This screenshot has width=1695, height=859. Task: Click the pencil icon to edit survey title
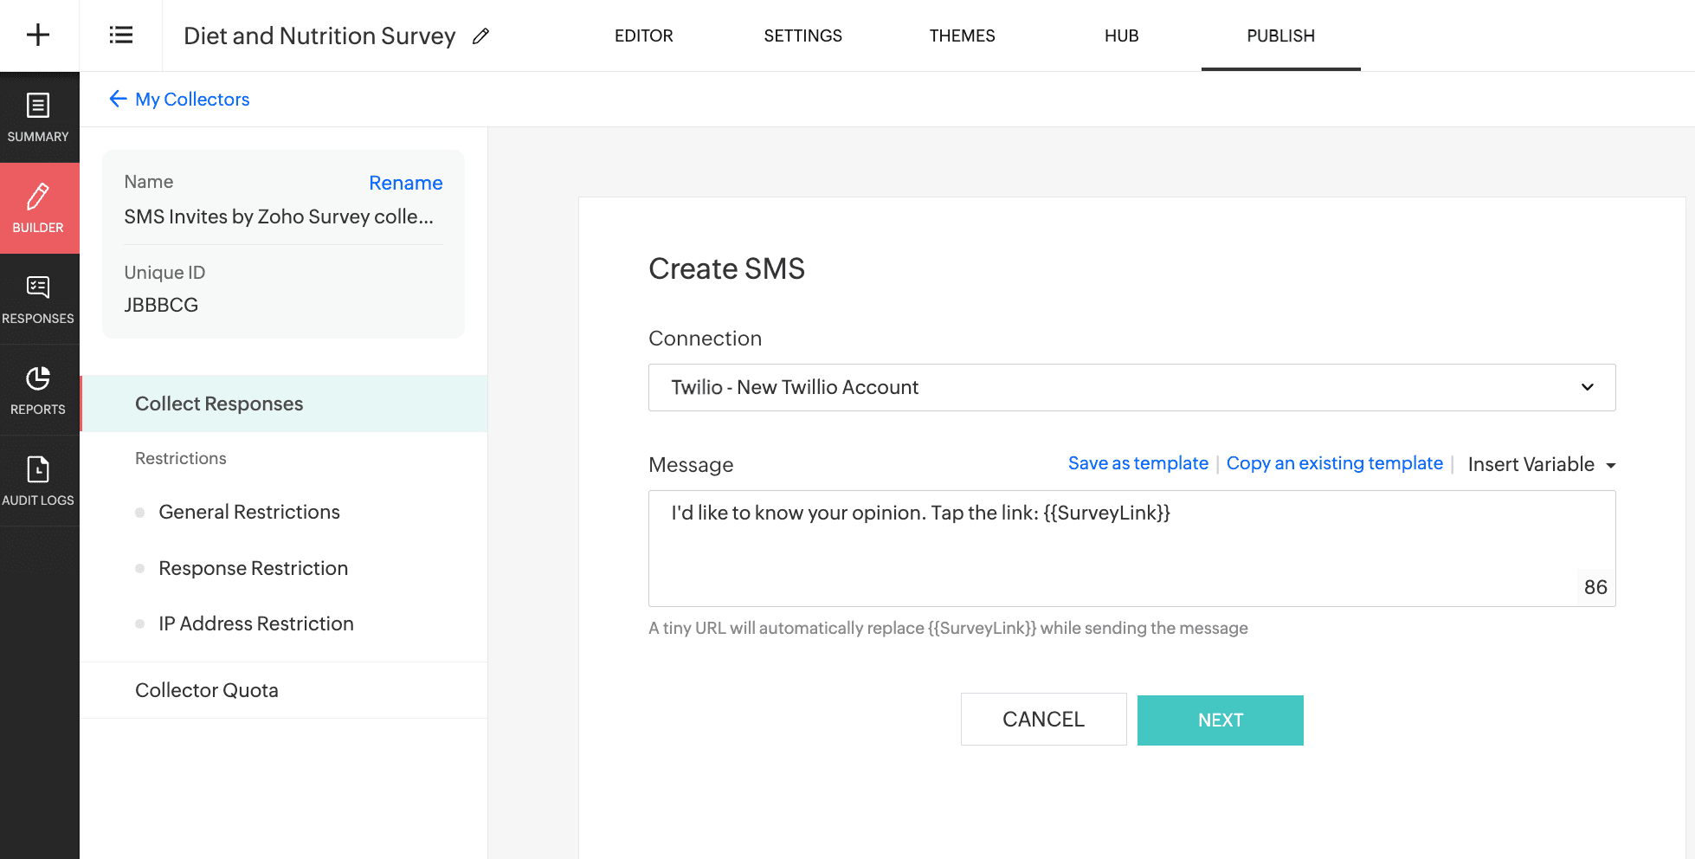pos(481,36)
